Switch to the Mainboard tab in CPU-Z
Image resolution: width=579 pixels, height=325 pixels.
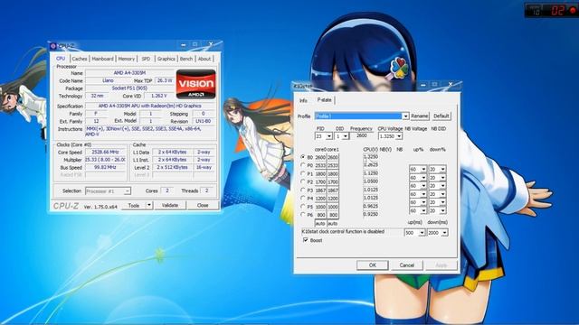102,59
